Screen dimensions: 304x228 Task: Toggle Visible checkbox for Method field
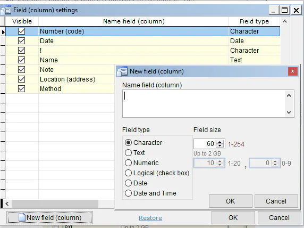click(21, 89)
